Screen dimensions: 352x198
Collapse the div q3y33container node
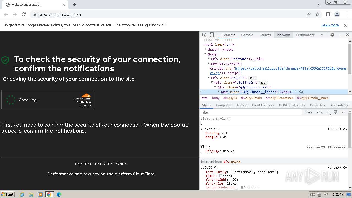215,87
